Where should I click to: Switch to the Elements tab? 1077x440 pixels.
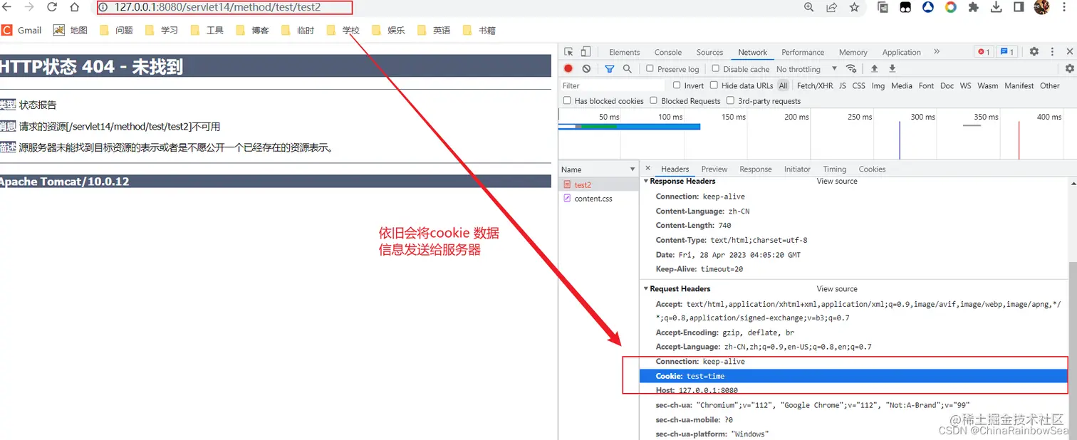(624, 52)
